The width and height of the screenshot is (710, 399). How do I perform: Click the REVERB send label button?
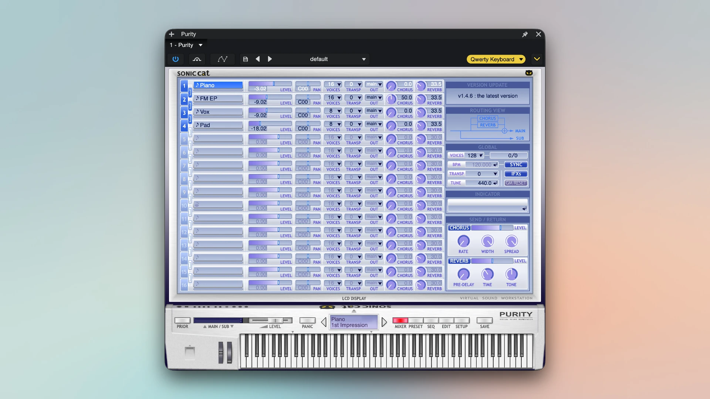click(x=459, y=261)
